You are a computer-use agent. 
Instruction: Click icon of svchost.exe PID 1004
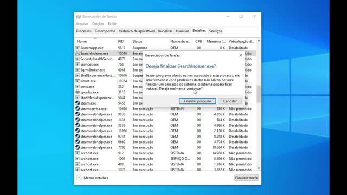click(x=78, y=158)
